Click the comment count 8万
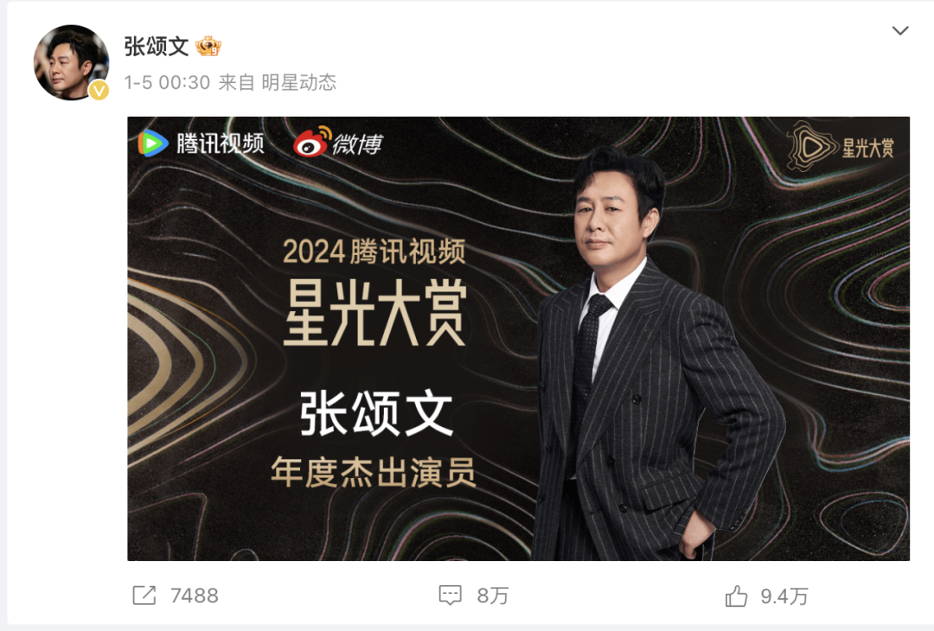The width and height of the screenshot is (934, 631). [x=493, y=596]
